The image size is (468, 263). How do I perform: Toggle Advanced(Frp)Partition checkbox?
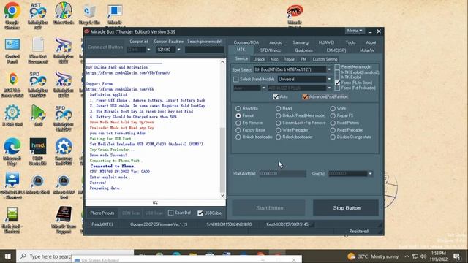click(305, 97)
